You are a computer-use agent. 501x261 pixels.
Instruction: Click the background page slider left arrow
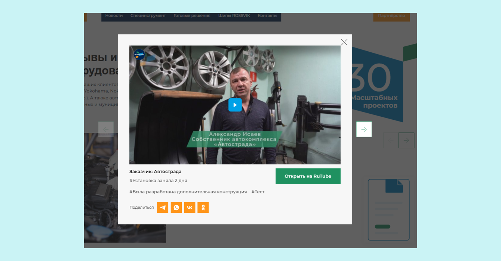(x=391, y=141)
